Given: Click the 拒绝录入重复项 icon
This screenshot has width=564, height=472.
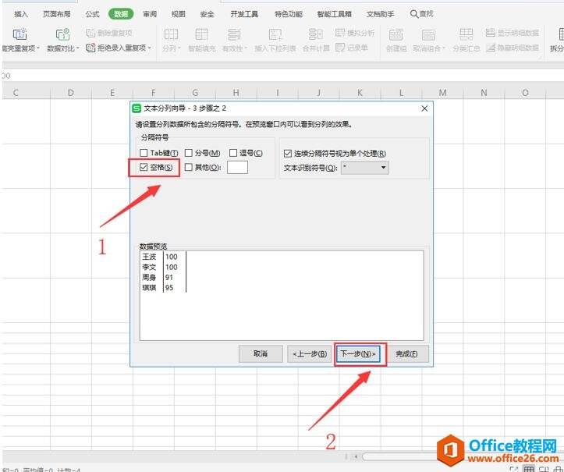Looking at the screenshot, I should coord(90,48).
